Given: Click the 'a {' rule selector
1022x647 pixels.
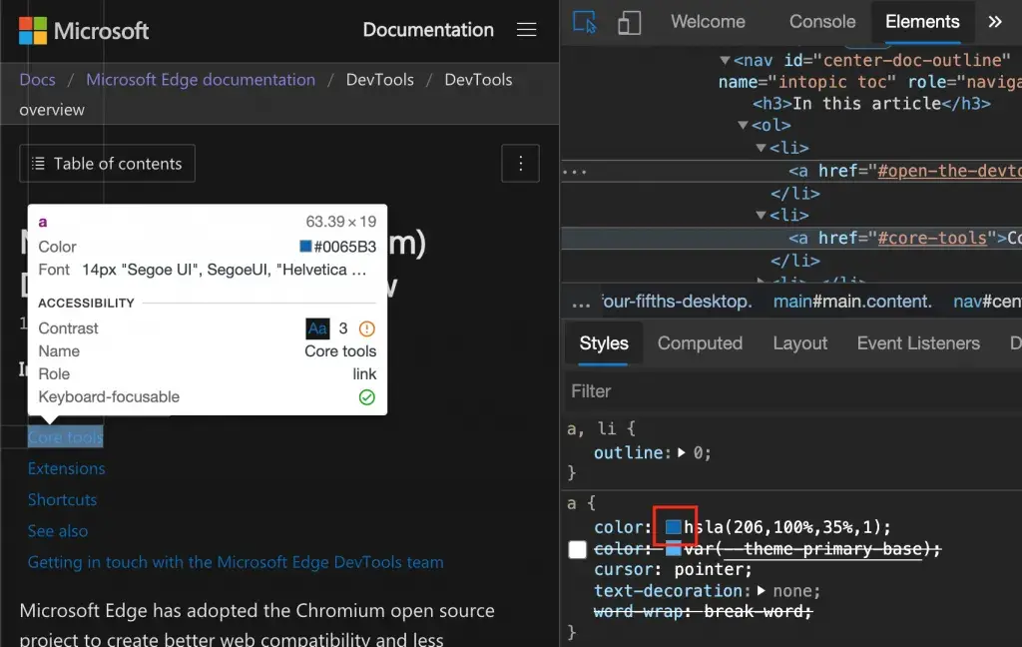Looking at the screenshot, I should 582,503.
